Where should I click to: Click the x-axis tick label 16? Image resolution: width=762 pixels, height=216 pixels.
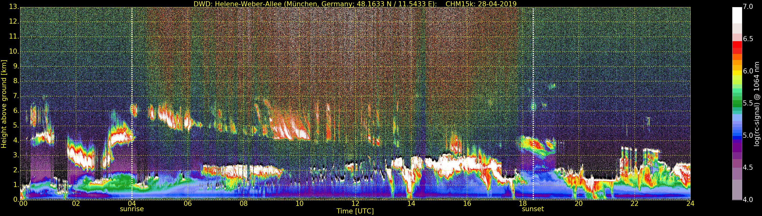[x=467, y=204]
